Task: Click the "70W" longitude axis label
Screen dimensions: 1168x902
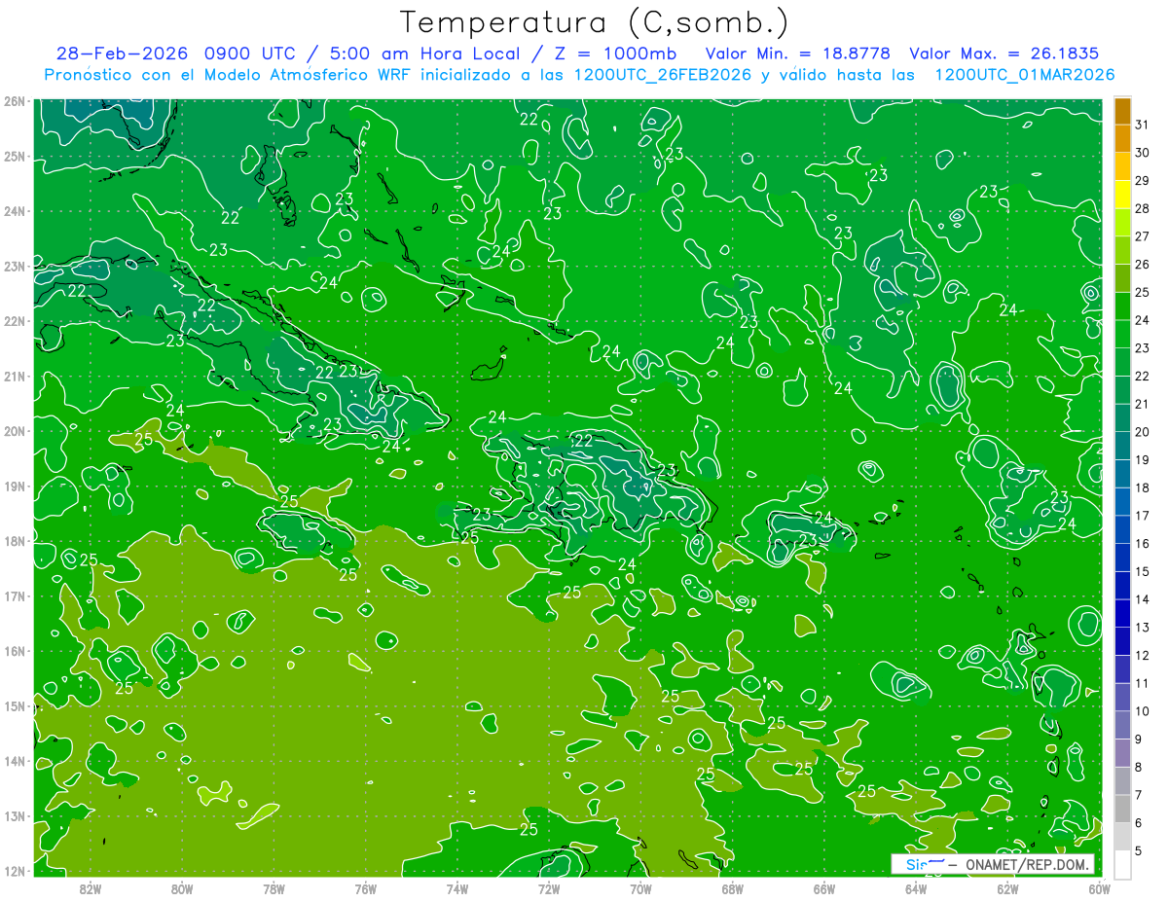Action: click(640, 888)
